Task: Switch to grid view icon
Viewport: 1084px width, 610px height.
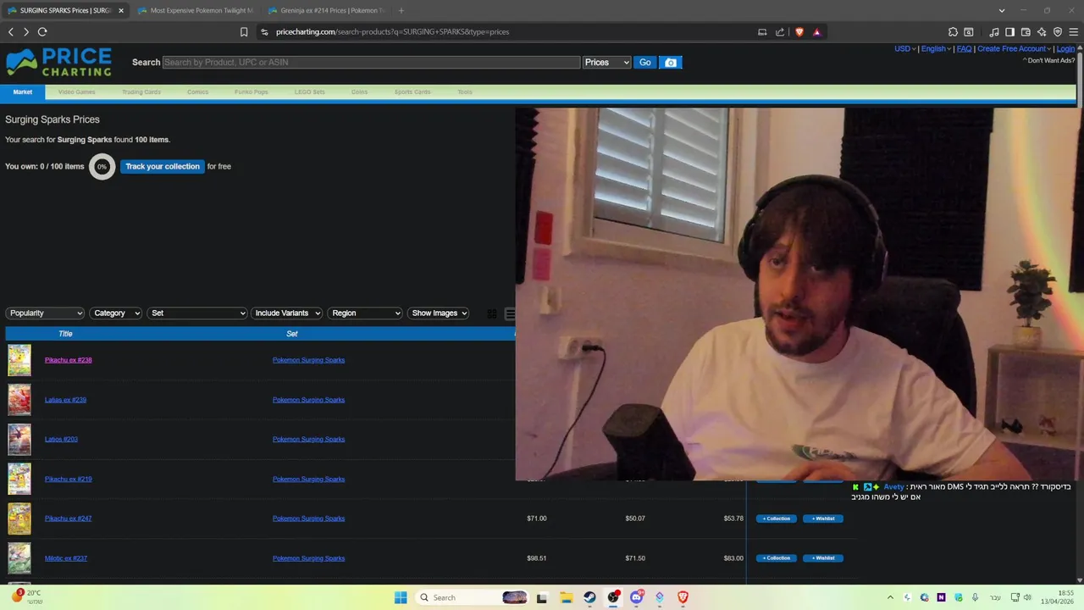Action: 492,313
